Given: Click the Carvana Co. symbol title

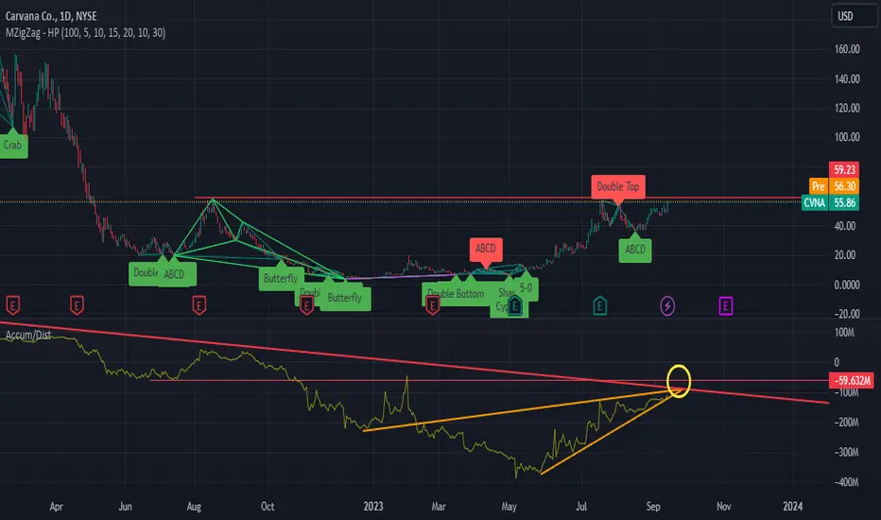Looking at the screenshot, I should click(51, 16).
